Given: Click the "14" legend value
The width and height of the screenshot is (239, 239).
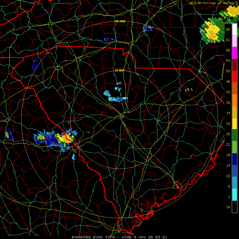Looking at the screenshot, I should (228, 166).
